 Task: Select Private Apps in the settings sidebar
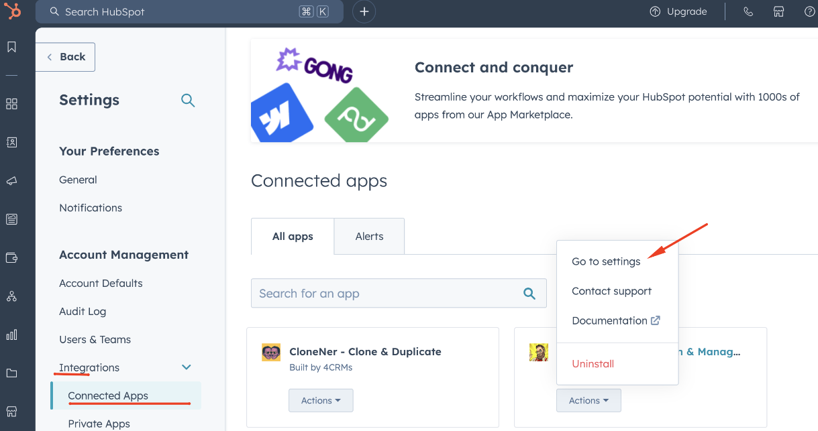99,423
